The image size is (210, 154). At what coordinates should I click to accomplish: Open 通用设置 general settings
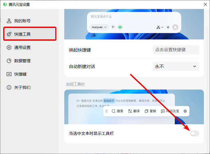(22, 47)
